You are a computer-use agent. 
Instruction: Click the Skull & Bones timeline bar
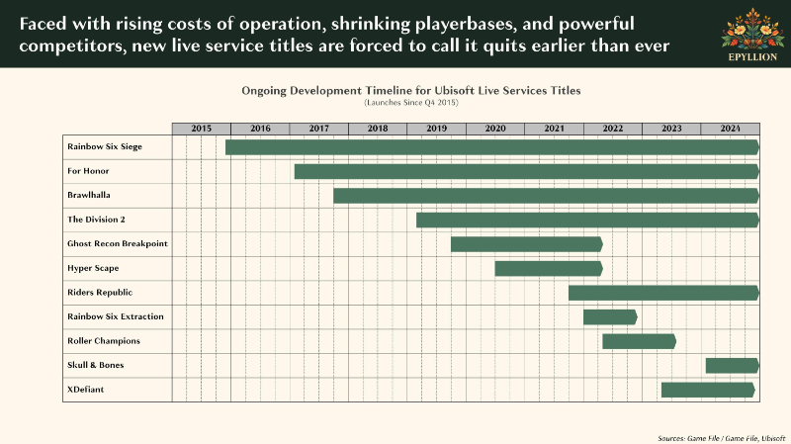(733, 365)
